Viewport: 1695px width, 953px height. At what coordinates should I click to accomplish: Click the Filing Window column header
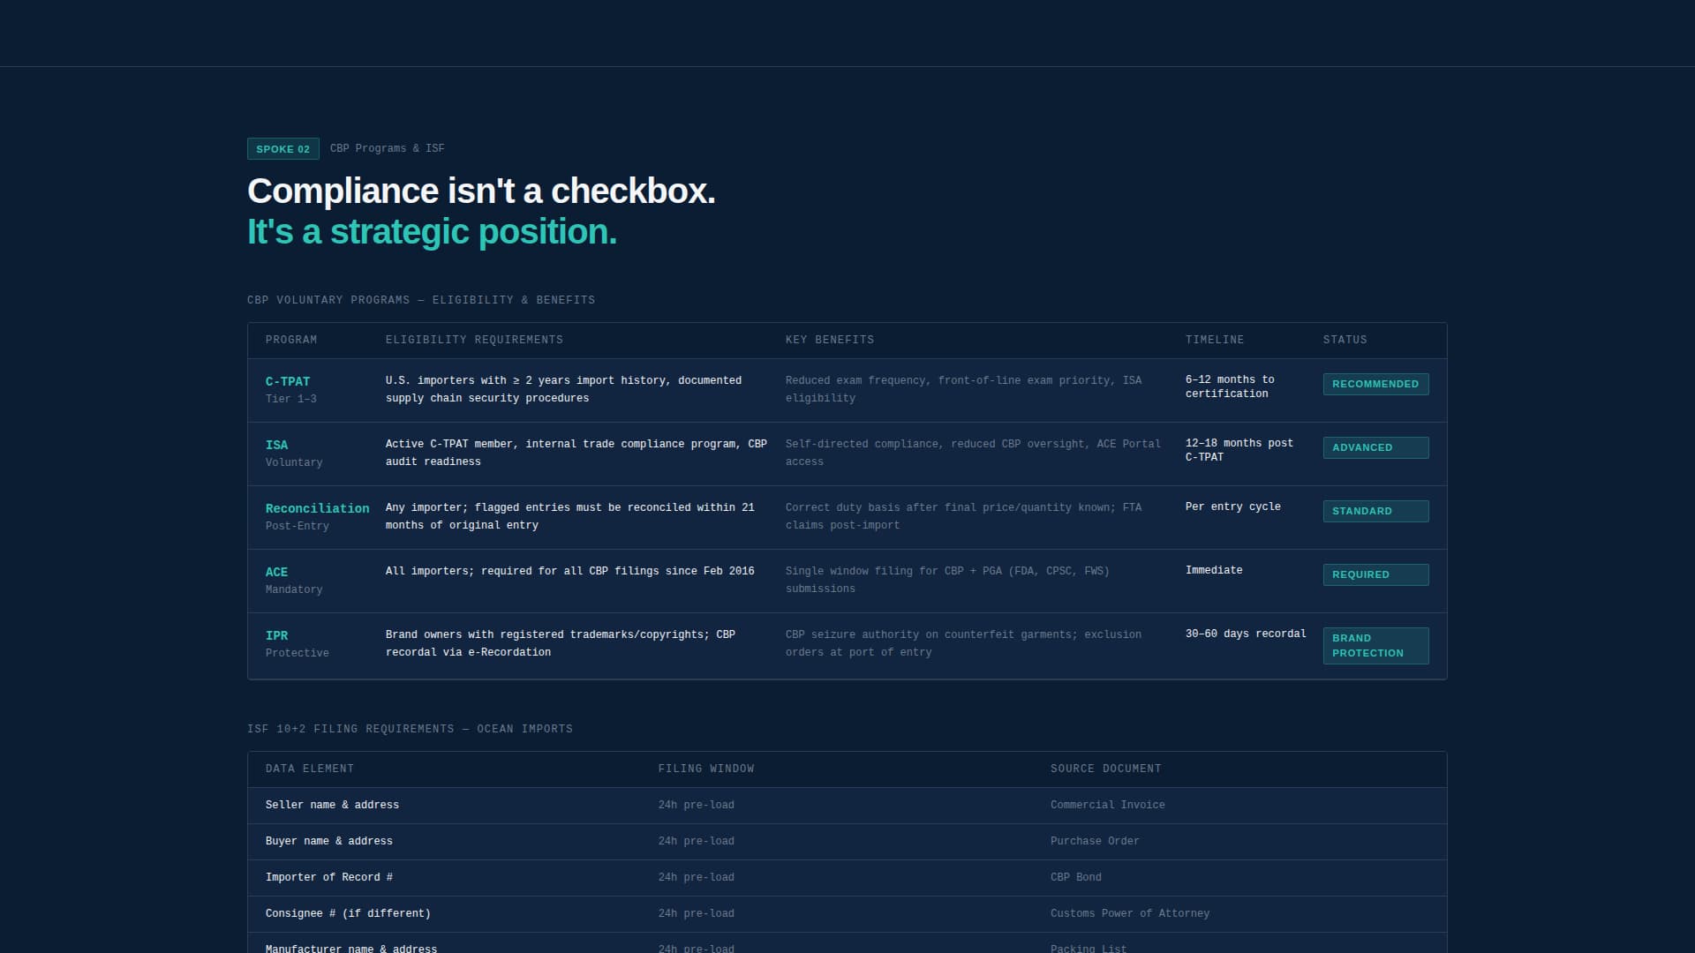(x=705, y=769)
